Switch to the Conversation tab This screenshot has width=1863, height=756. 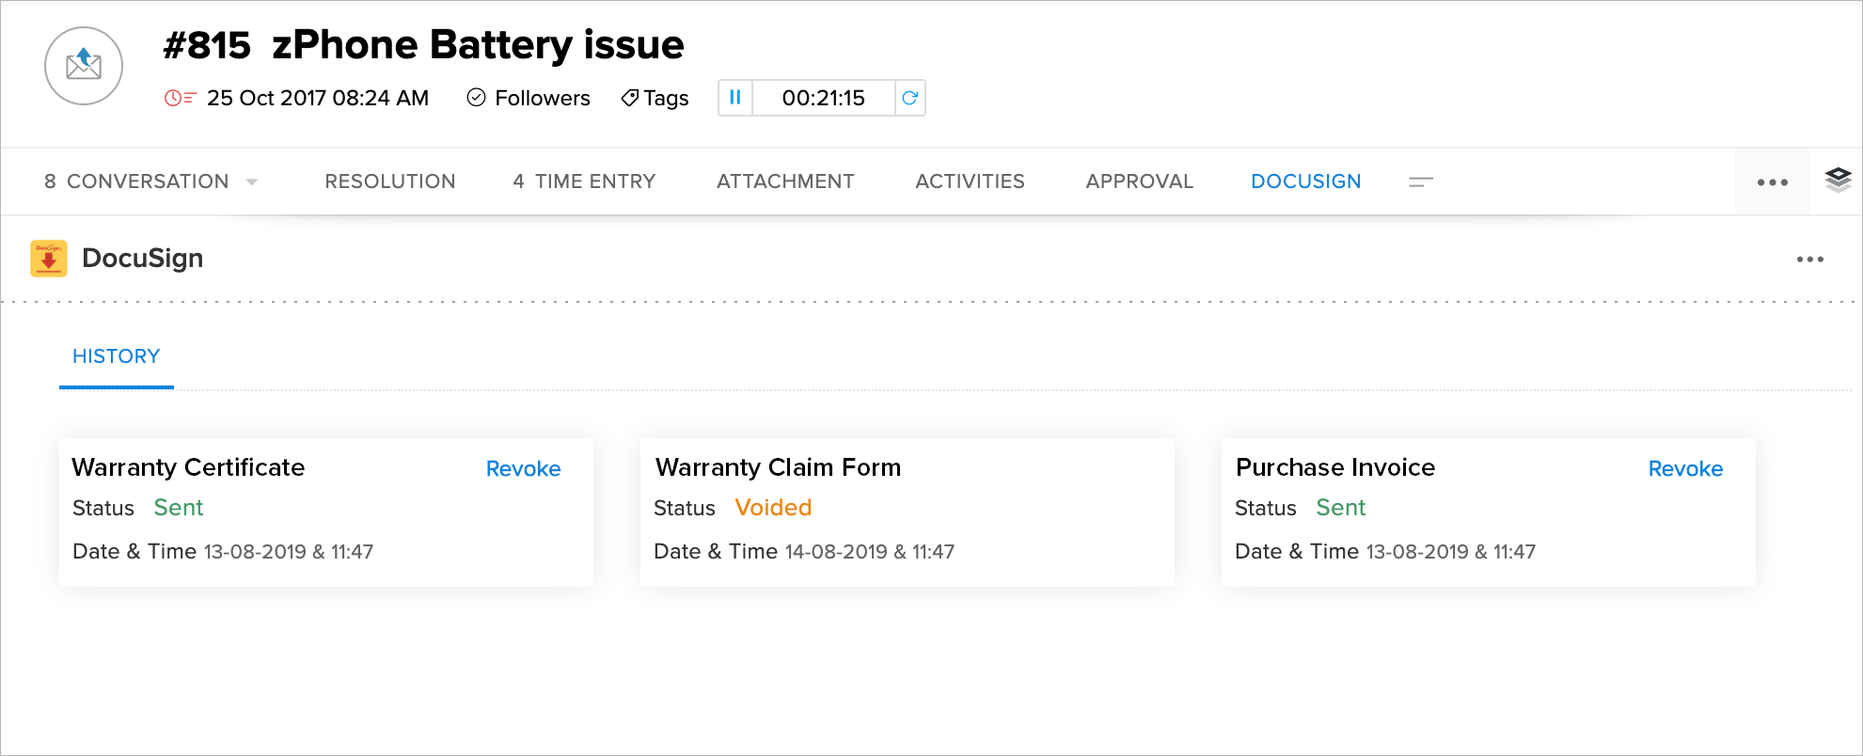(x=136, y=181)
